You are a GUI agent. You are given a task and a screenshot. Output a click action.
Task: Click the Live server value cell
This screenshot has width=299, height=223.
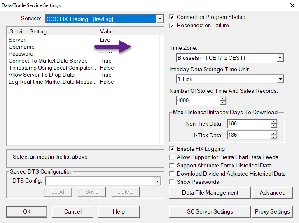[x=128, y=40]
